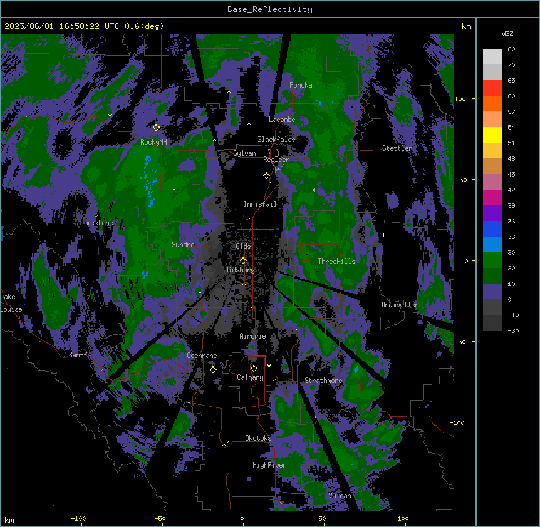This screenshot has height=527, width=540.
Task: Click the Sylvan label
Action: click(244, 153)
